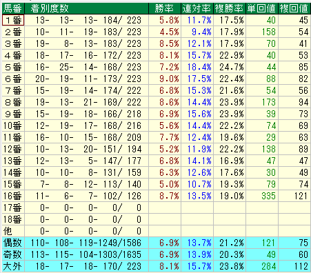Click the 馬番 column header
Viewport: 311px width, 273px height.
12,8
